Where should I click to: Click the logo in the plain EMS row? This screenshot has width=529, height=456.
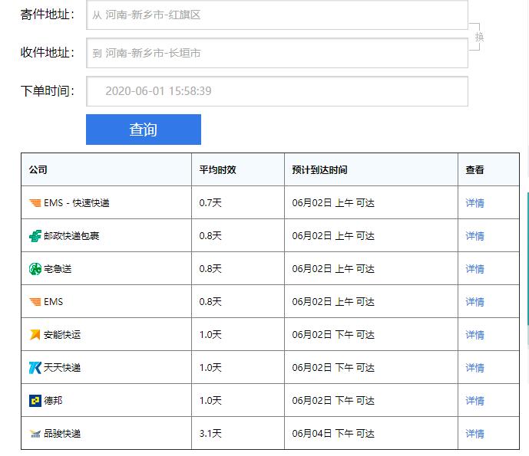[35, 301]
